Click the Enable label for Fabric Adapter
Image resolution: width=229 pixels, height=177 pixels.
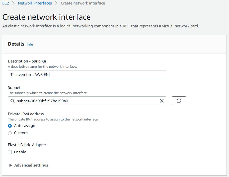tap(20, 152)
